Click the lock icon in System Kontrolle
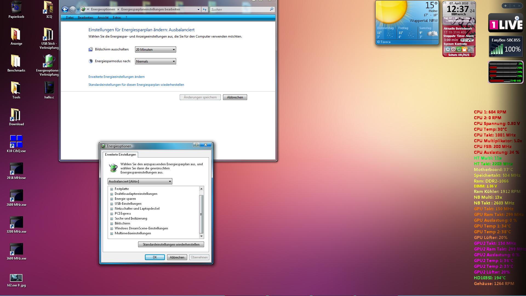This screenshot has width=526, height=296. pyautogui.click(x=464, y=49)
